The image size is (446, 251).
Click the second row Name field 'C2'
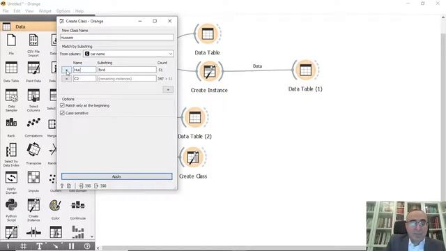tap(85, 79)
